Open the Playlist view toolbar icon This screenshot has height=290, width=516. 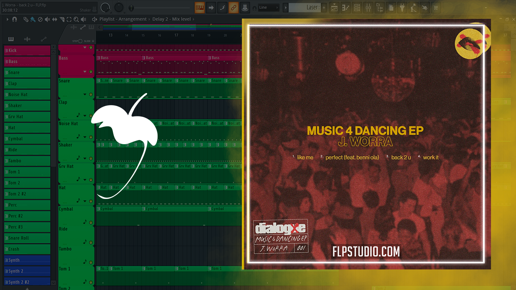pos(334,8)
